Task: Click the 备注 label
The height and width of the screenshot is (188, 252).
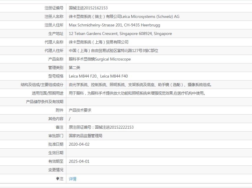Action: pyautogui.click(x=60, y=127)
